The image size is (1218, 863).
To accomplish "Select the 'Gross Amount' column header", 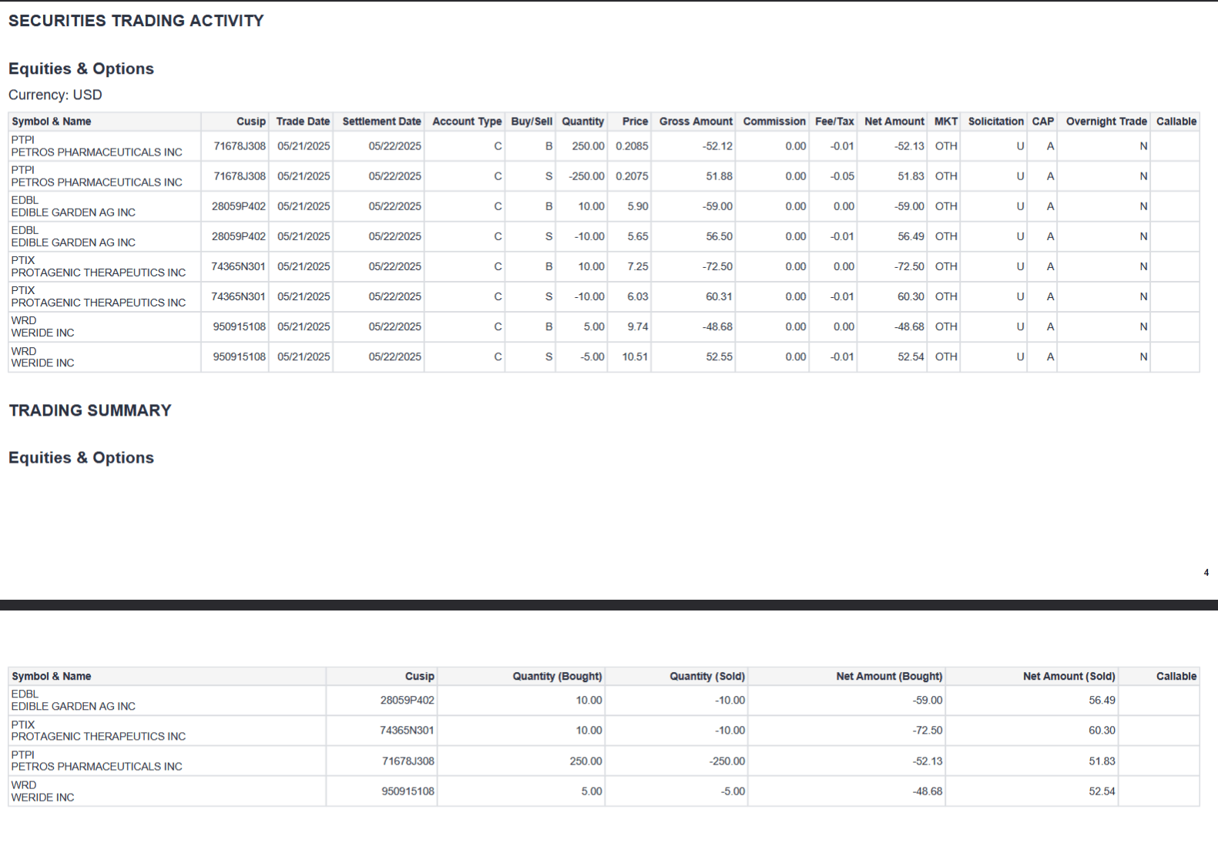I will 696,122.
